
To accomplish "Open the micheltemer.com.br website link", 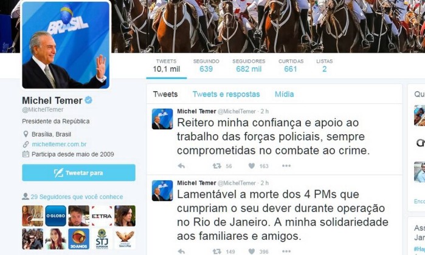I will pos(59,144).
